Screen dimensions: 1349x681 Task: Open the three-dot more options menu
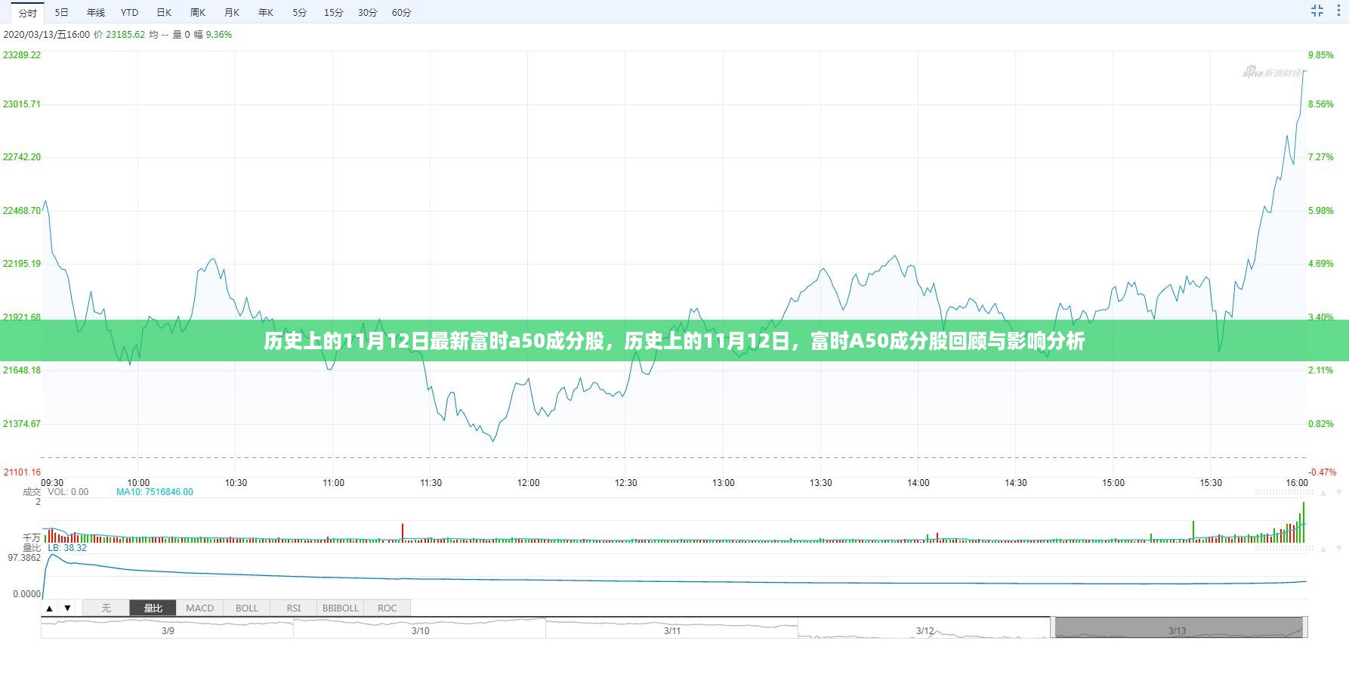(x=1338, y=11)
